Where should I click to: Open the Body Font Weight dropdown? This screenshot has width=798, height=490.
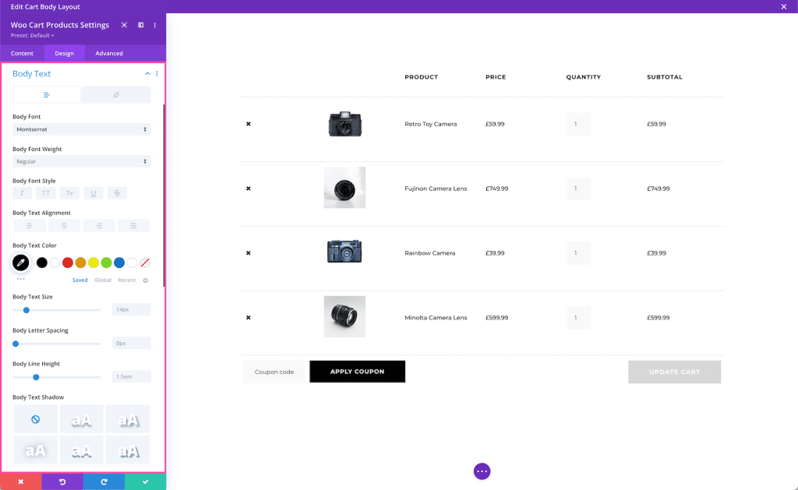pos(81,161)
